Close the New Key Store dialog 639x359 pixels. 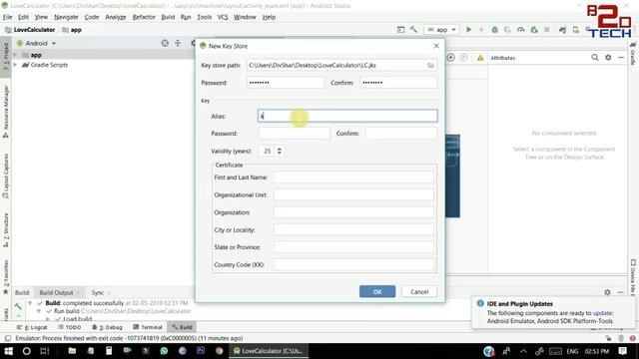[x=436, y=46]
